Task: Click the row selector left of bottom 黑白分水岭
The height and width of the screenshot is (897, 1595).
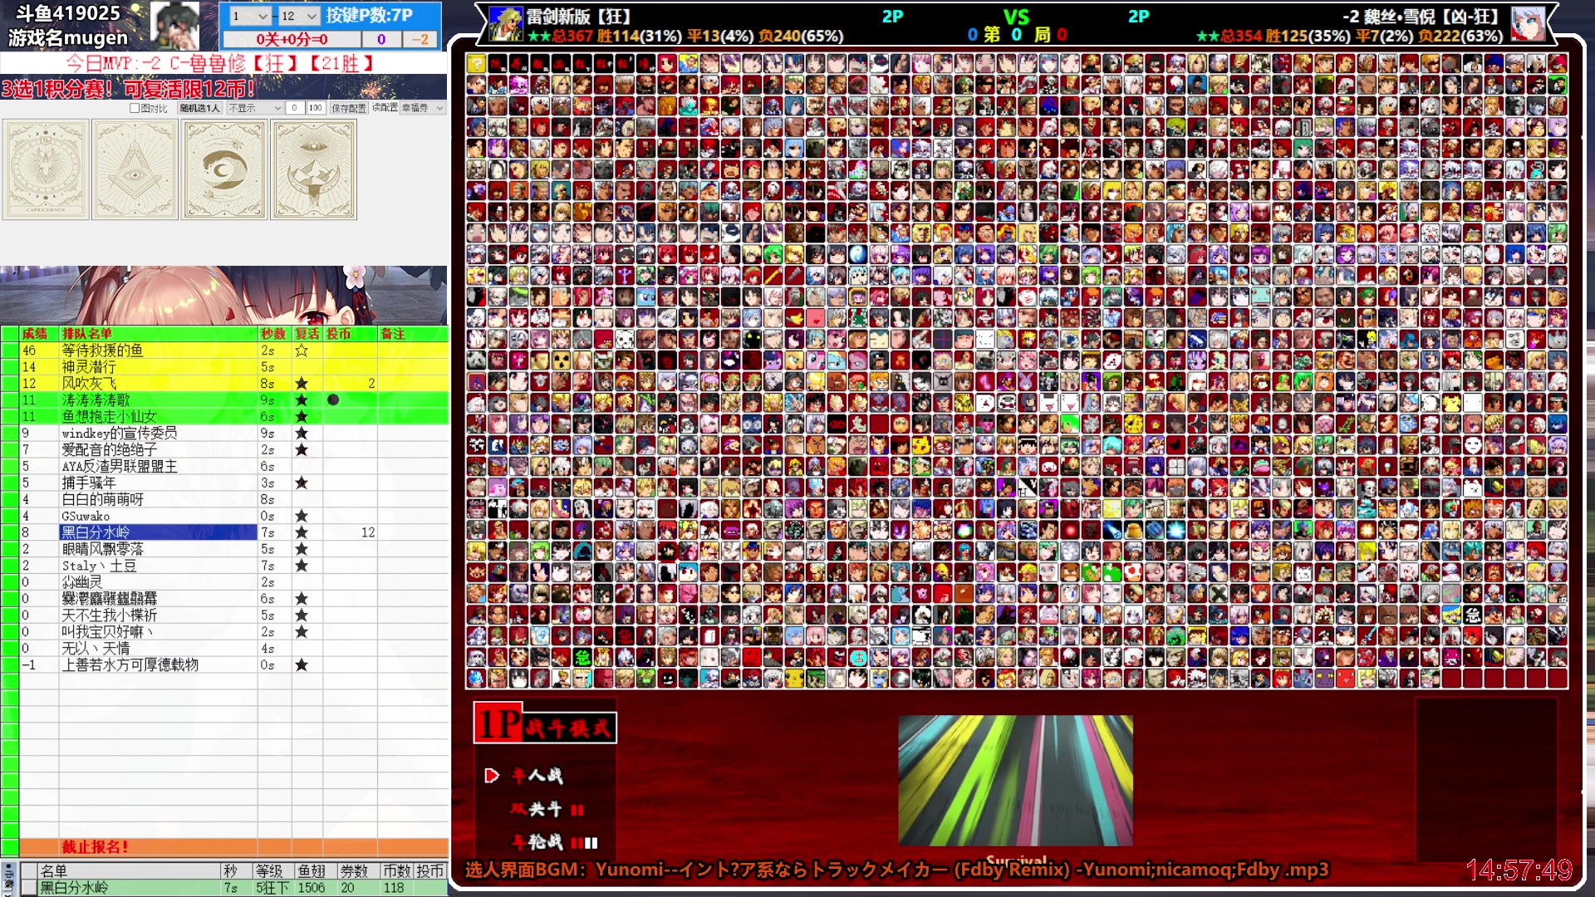Action: [29, 888]
